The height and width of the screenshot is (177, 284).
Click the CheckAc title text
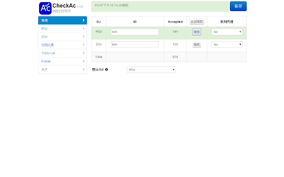coord(64,6)
